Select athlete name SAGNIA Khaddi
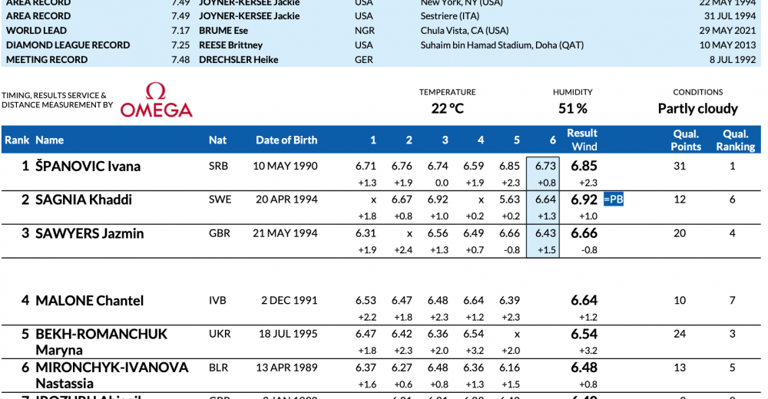This screenshot has height=399, width=768. pos(84,200)
